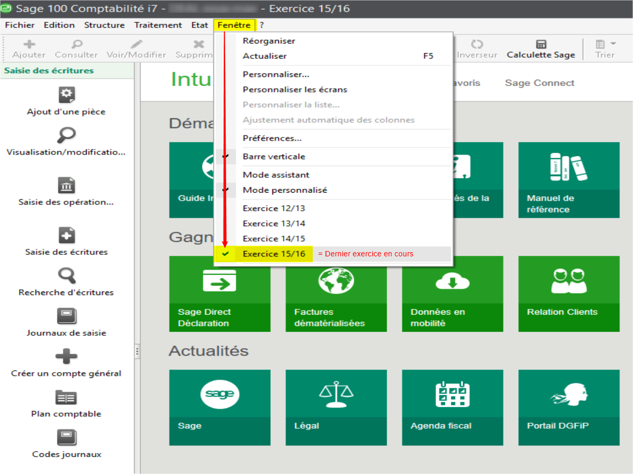Open the Manuel de référence tile
This screenshot has height=474, width=633.
(569, 179)
